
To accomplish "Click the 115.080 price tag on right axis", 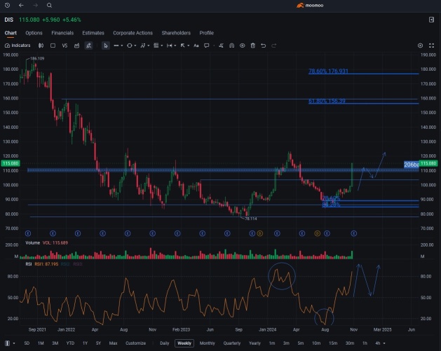I will (428, 163).
